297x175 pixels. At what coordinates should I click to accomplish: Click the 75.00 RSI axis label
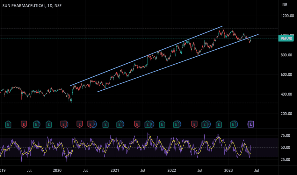coord(286,136)
